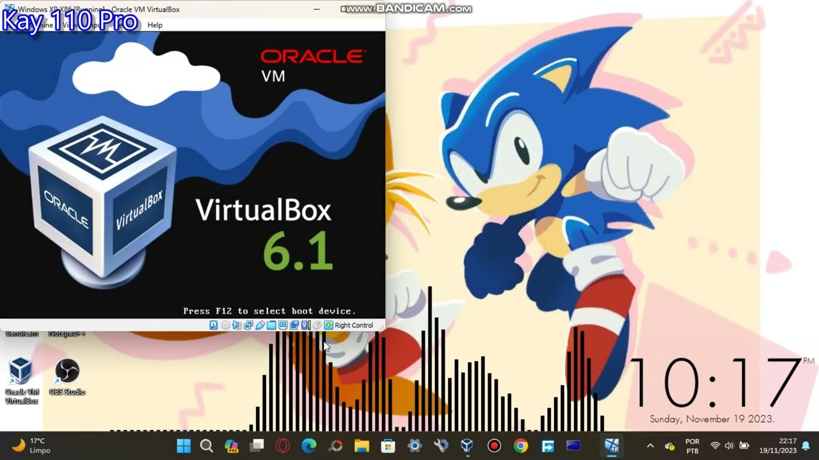Open Bandicam red record icon on taskbar

[493, 445]
